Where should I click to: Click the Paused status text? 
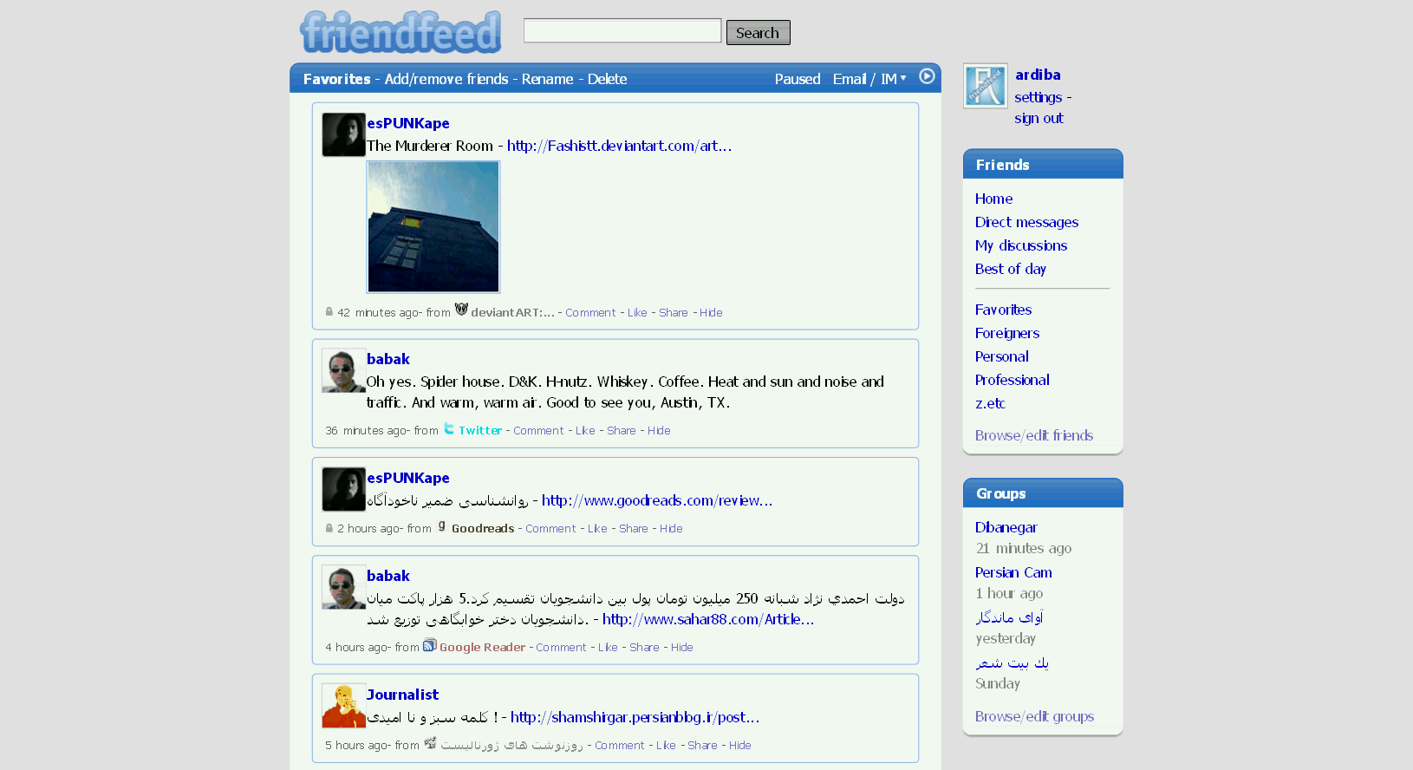[798, 79]
